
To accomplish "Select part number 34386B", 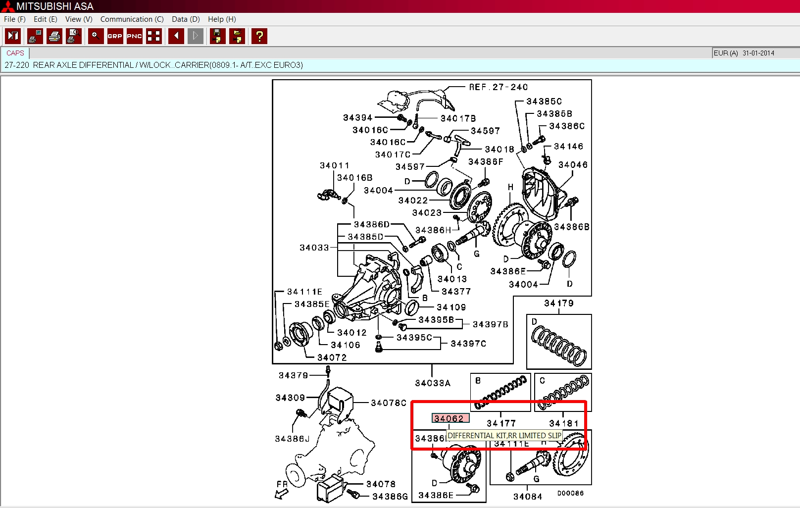I will pos(572,227).
